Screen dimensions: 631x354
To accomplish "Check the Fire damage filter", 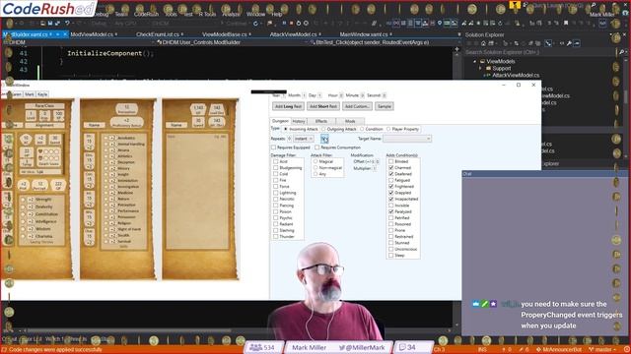I will (276, 181).
